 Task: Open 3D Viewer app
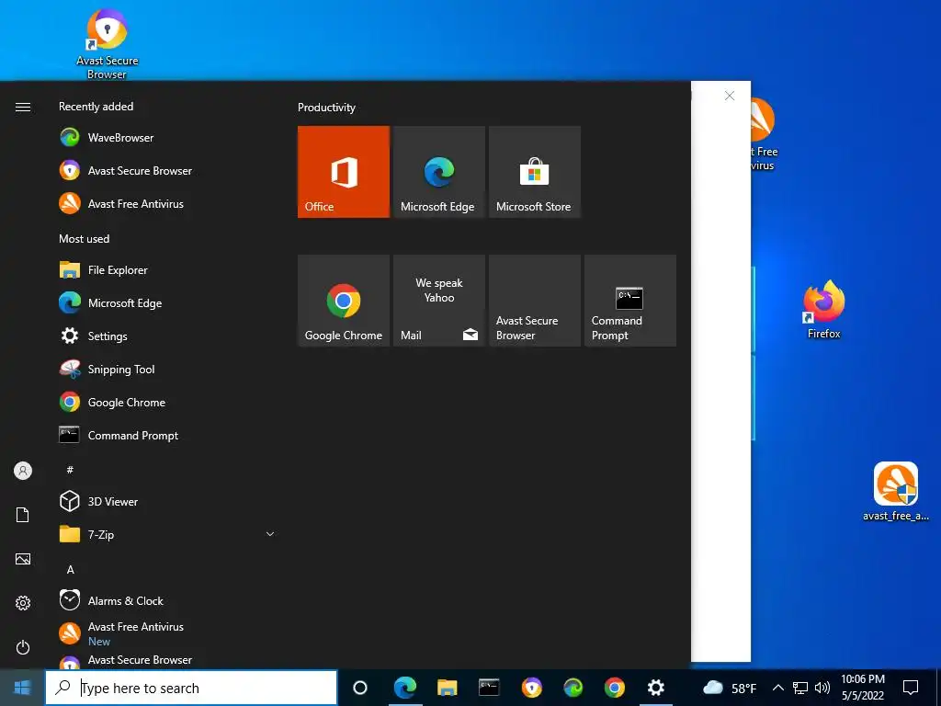pyautogui.click(x=166, y=501)
